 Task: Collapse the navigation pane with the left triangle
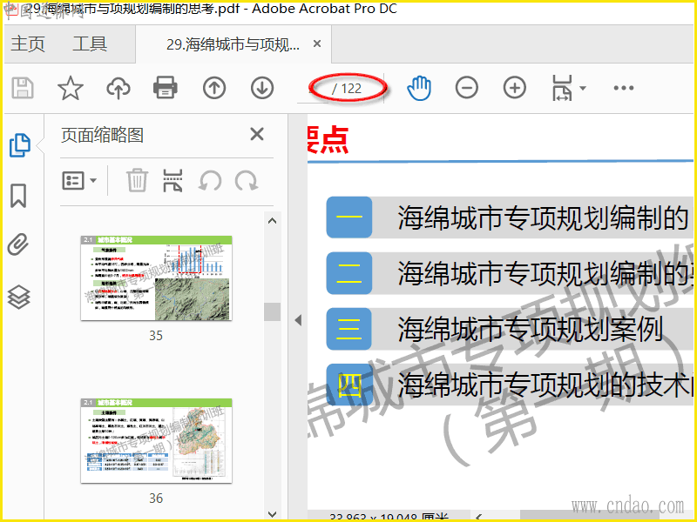(298, 320)
